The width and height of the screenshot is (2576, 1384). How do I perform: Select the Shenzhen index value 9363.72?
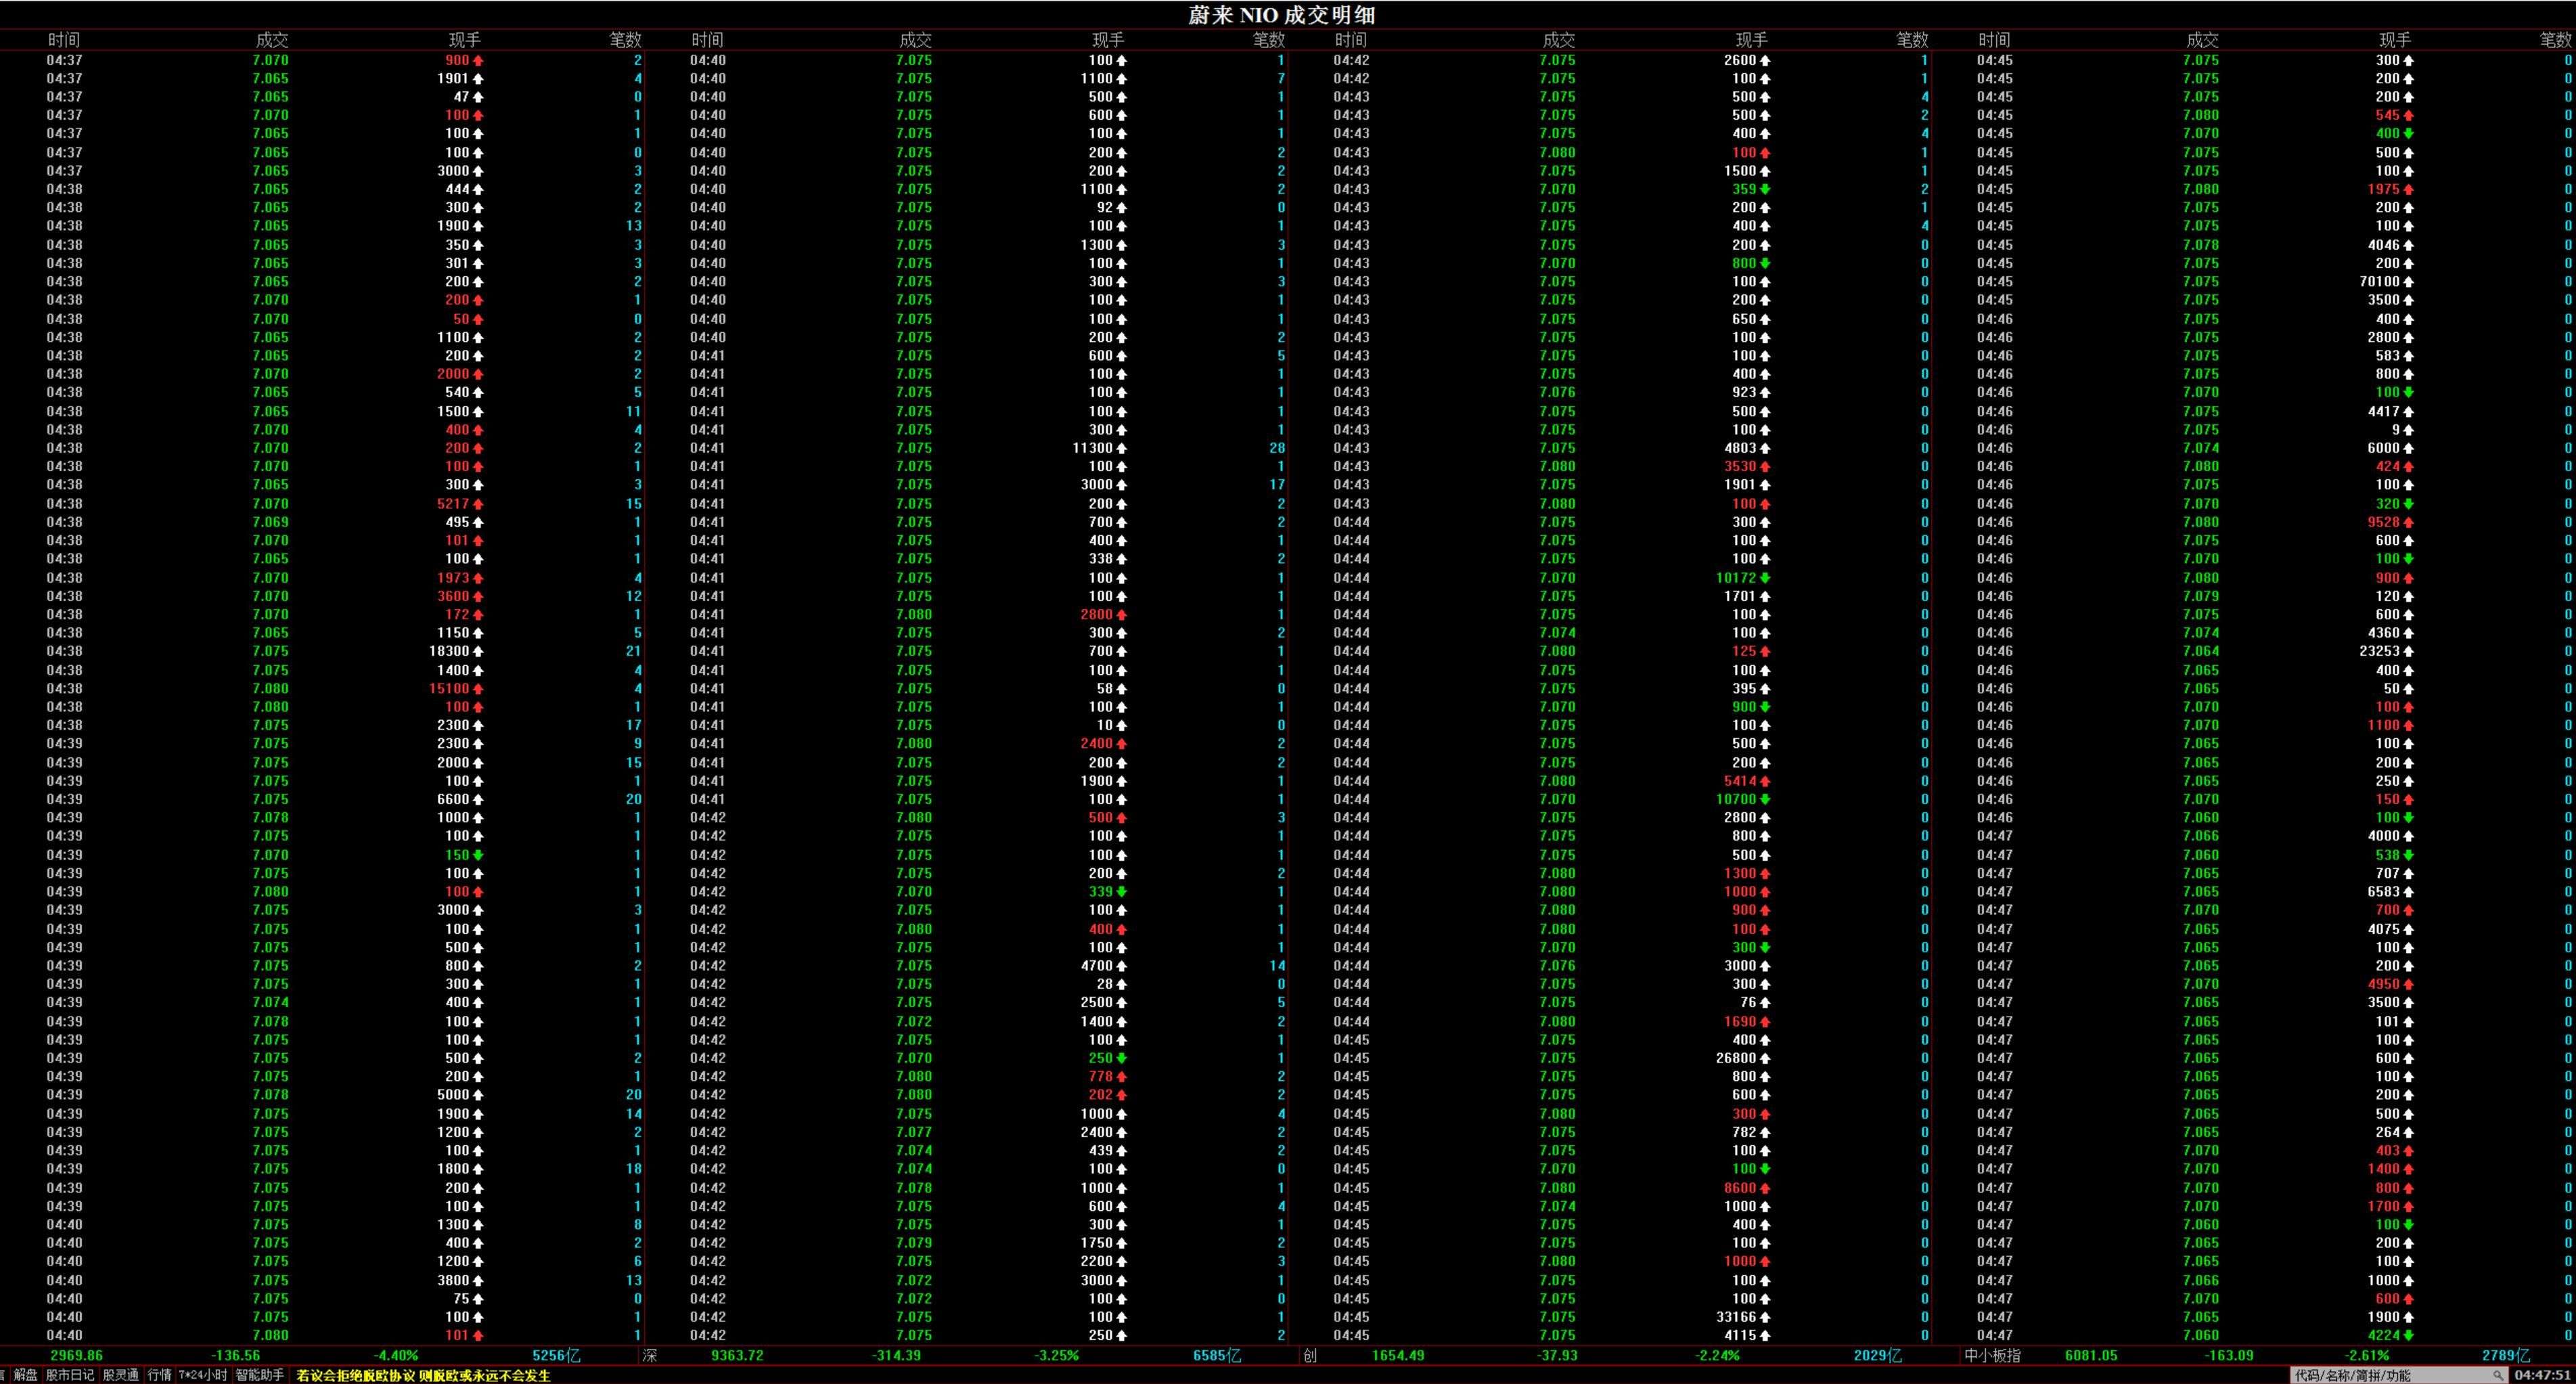tap(737, 1356)
